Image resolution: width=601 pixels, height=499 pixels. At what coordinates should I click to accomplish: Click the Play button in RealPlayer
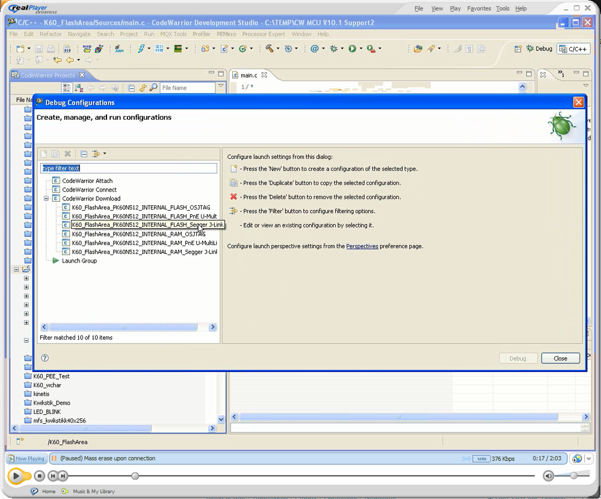click(x=16, y=476)
